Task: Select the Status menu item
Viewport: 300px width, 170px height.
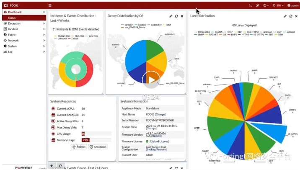Action: coord(12,18)
